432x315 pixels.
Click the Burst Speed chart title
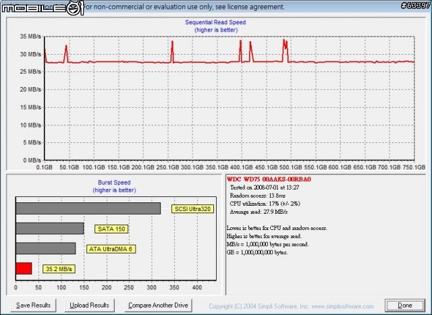[114, 183]
